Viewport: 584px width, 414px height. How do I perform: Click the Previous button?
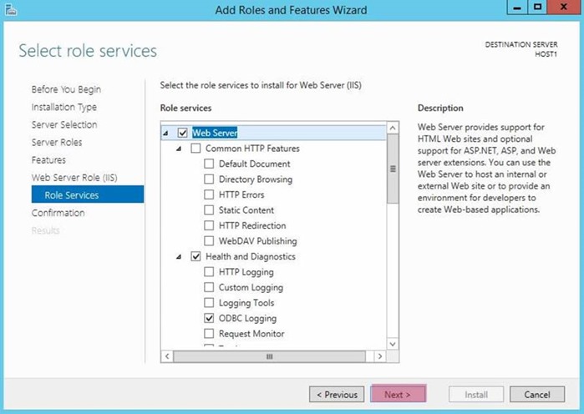337,394
